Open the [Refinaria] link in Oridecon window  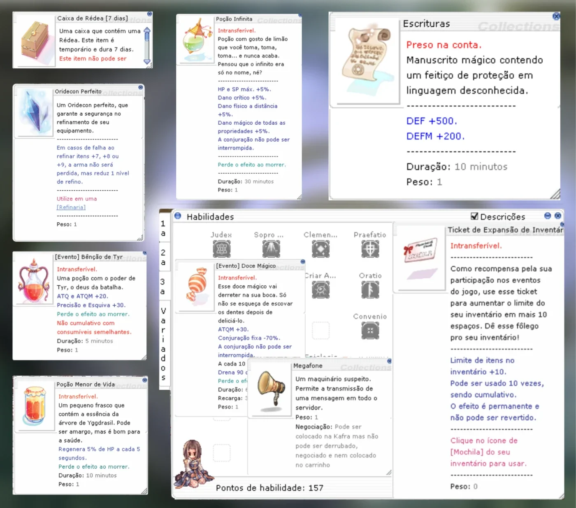pos(71,207)
